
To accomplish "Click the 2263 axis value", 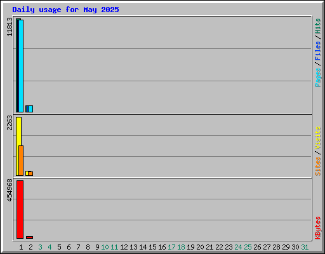I will [x=10, y=123].
